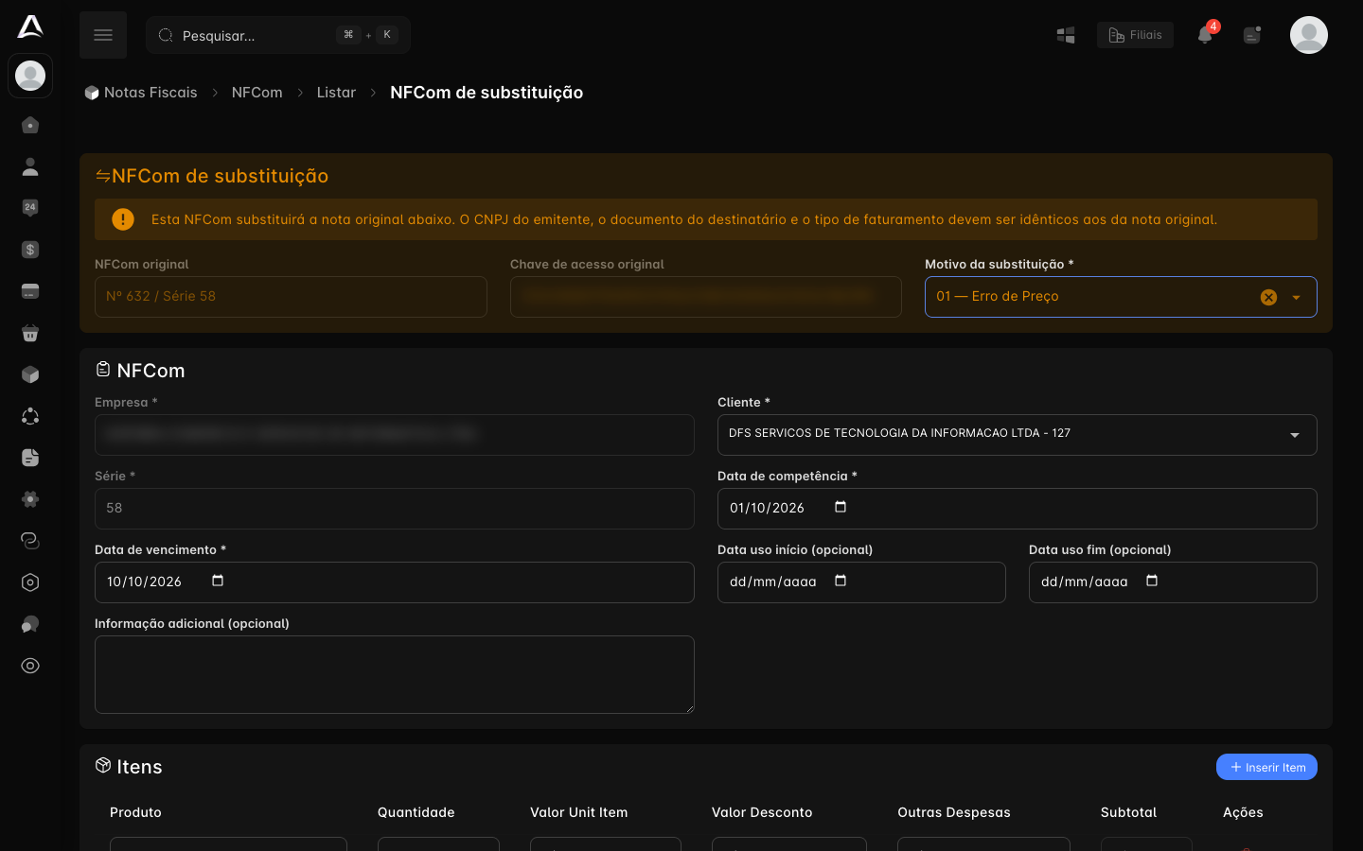Open the top-right user avatar menu
Screen dimensions: 1363x851
point(1309,35)
